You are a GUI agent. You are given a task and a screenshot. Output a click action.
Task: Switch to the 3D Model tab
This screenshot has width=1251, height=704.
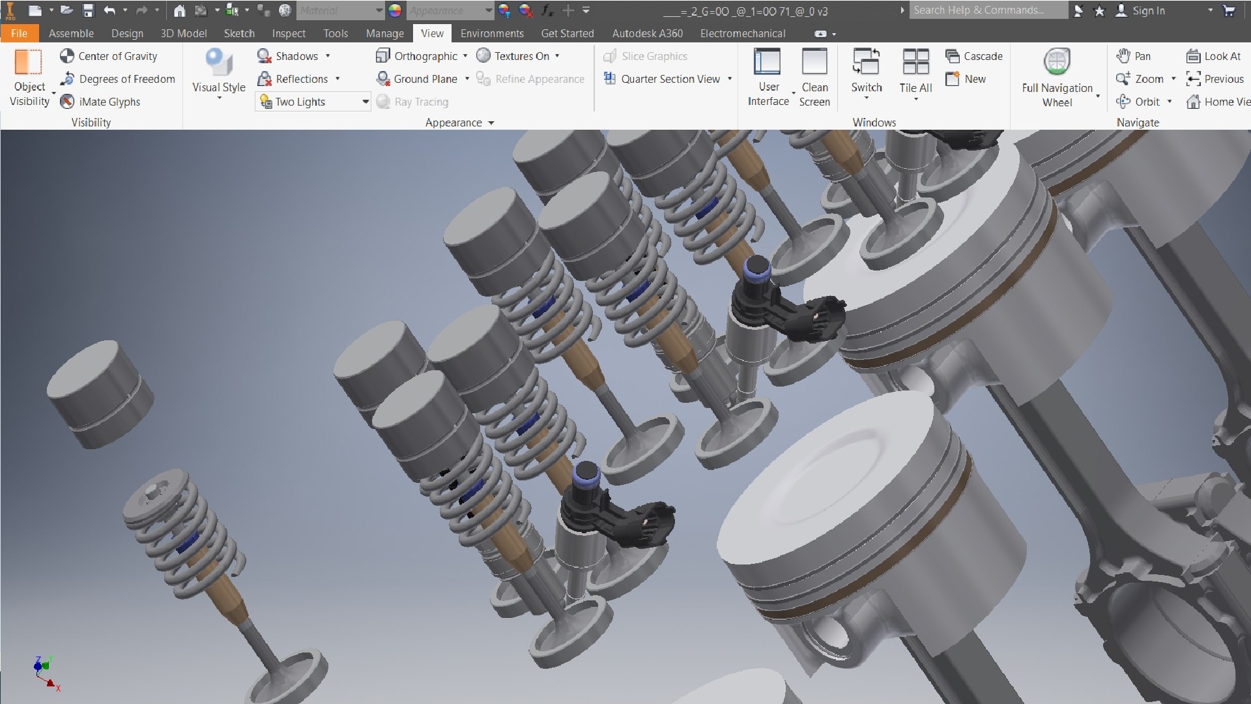[x=184, y=33]
